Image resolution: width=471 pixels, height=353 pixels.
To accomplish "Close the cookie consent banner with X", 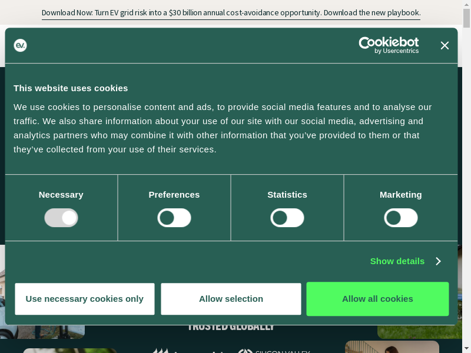I will click(x=445, y=45).
